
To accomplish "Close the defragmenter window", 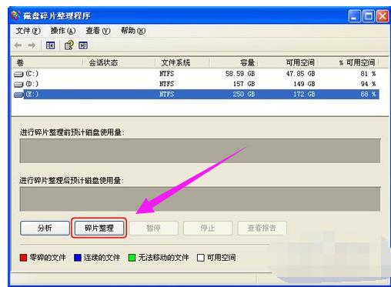I will coord(383,16).
